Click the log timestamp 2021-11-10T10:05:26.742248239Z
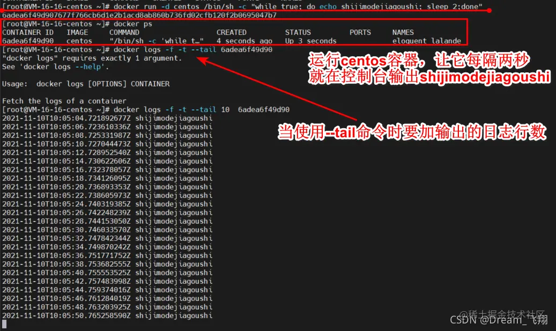556x331 pixels. pyautogui.click(x=66, y=212)
